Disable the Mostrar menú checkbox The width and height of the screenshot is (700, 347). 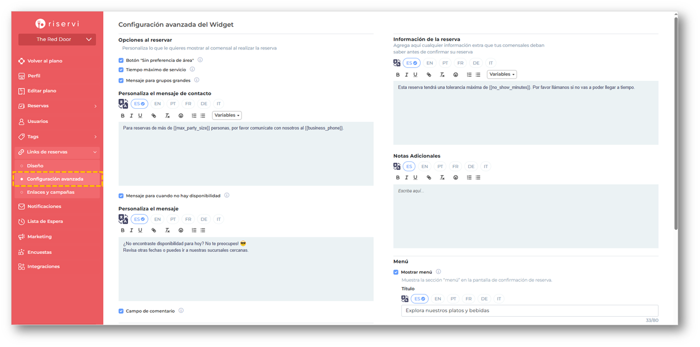click(396, 272)
